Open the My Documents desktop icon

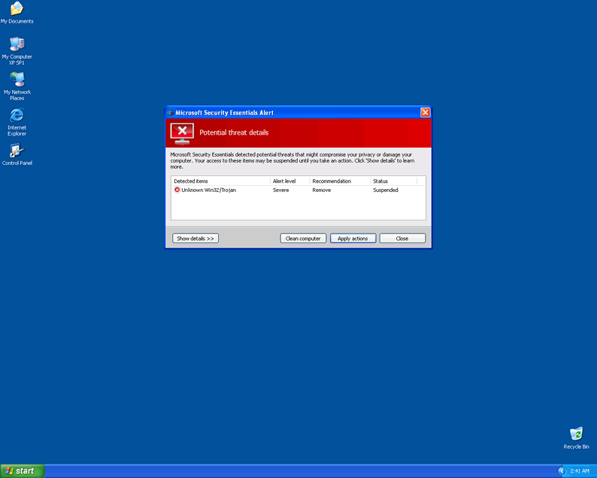click(x=17, y=10)
